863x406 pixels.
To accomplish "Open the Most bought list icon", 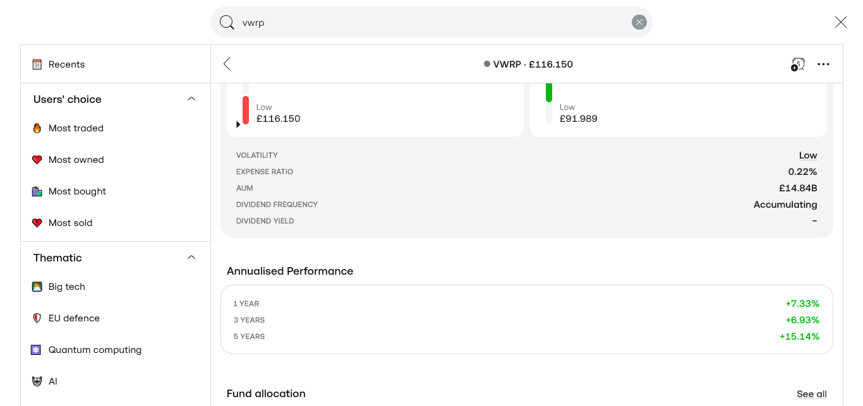I will click(x=37, y=191).
